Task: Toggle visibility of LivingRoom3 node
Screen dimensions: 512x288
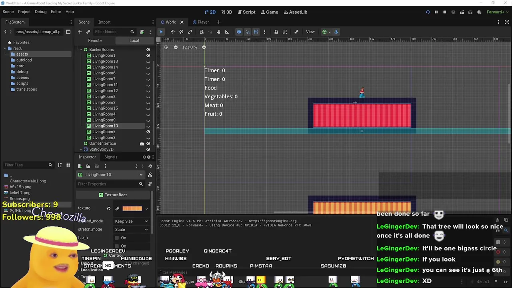Action: tap(148, 138)
